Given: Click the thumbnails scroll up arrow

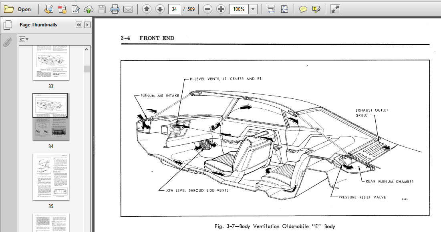Looking at the screenshot, I should [x=87, y=50].
